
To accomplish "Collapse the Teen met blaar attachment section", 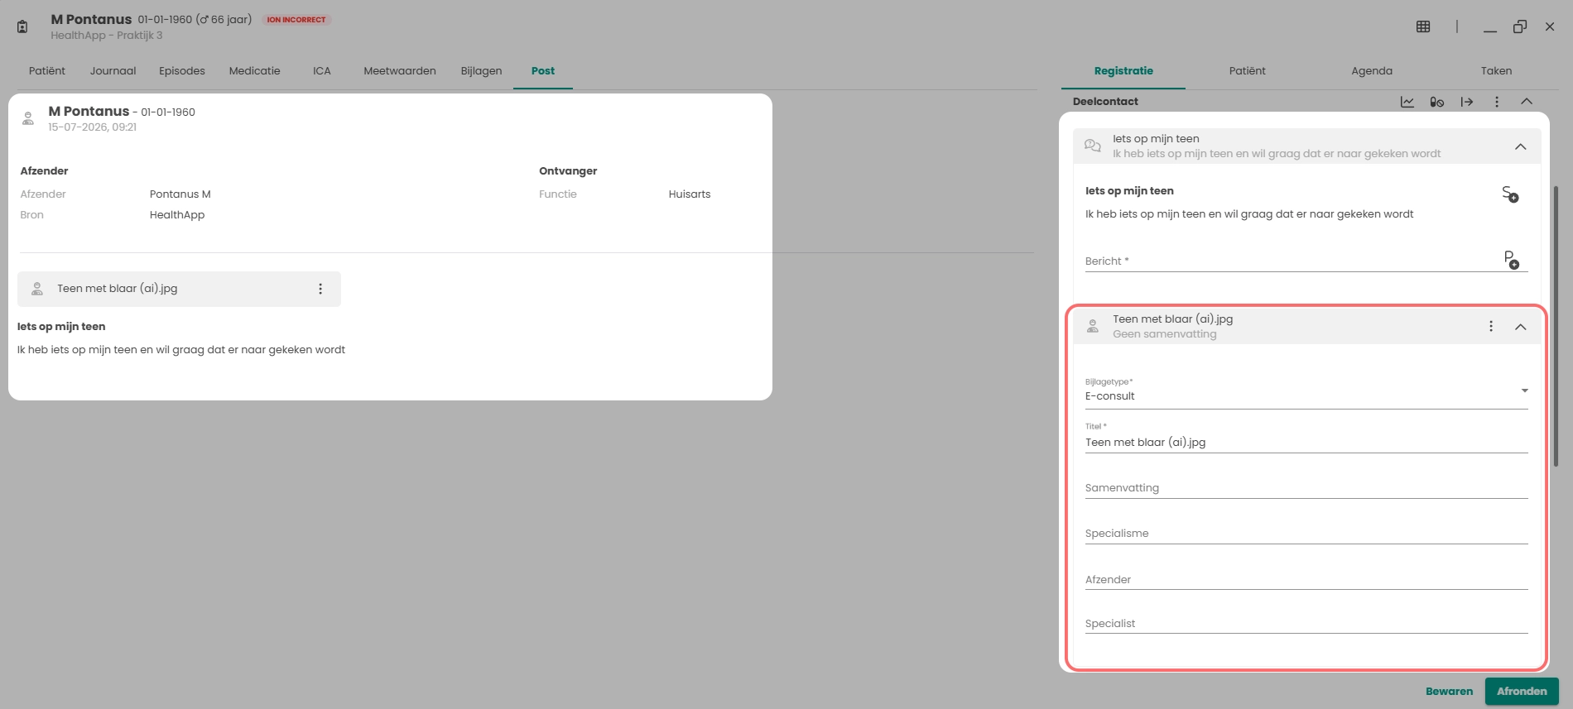I will pyautogui.click(x=1521, y=327).
